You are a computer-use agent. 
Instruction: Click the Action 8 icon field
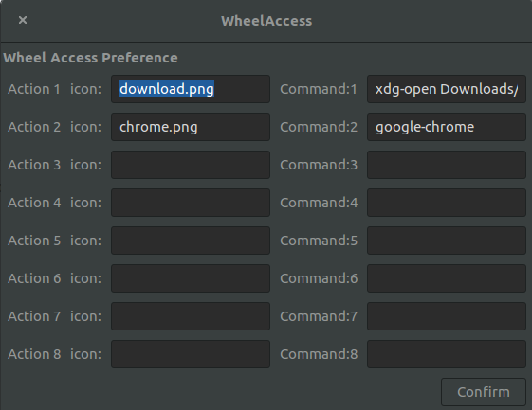(191, 354)
